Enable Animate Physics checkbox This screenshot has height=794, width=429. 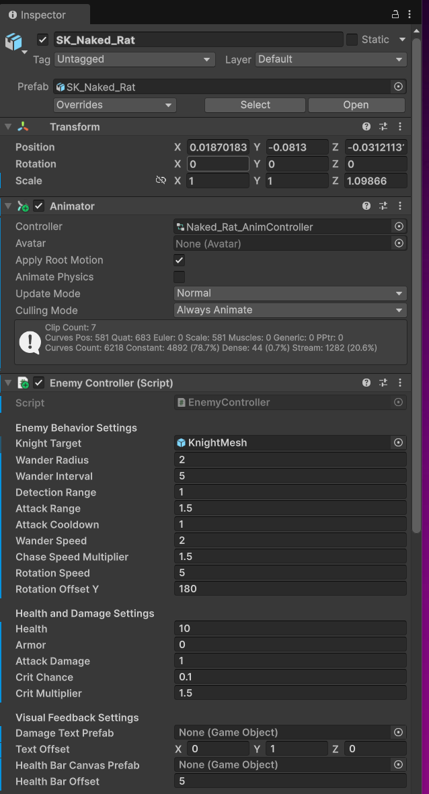click(180, 277)
